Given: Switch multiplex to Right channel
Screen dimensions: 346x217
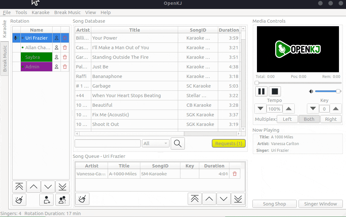Looking at the screenshot, I should 331,119.
